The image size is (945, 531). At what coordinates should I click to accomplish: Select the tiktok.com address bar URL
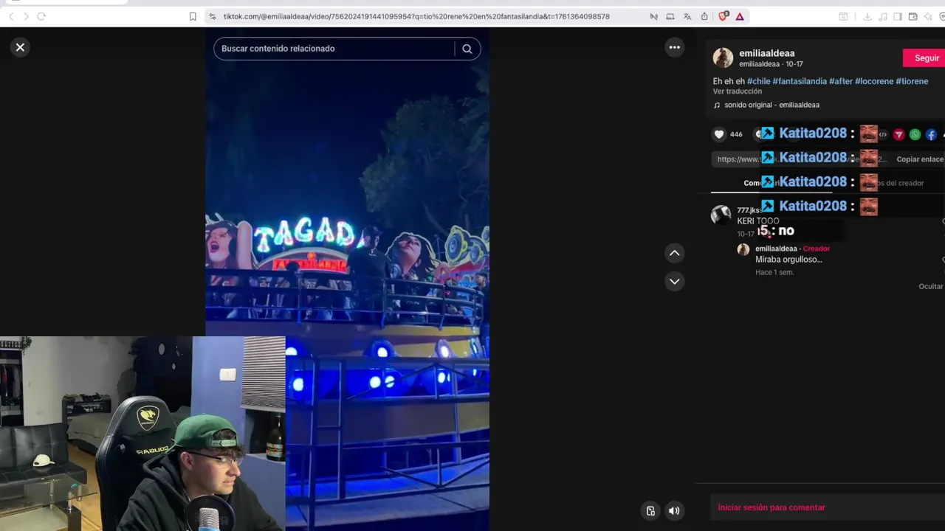(x=416, y=16)
